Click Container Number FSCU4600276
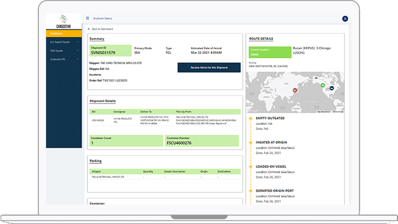The image size is (398, 224). pos(202,140)
